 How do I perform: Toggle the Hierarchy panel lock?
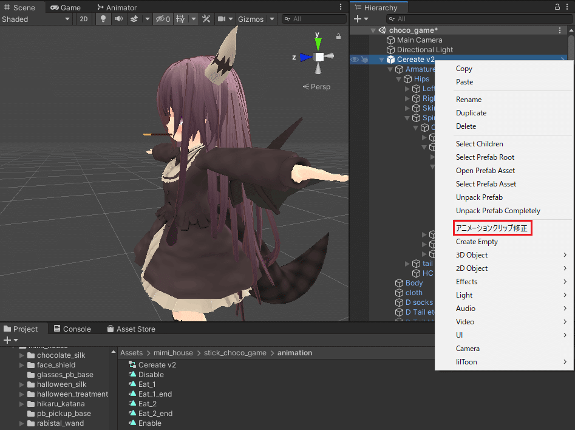pos(557,7)
